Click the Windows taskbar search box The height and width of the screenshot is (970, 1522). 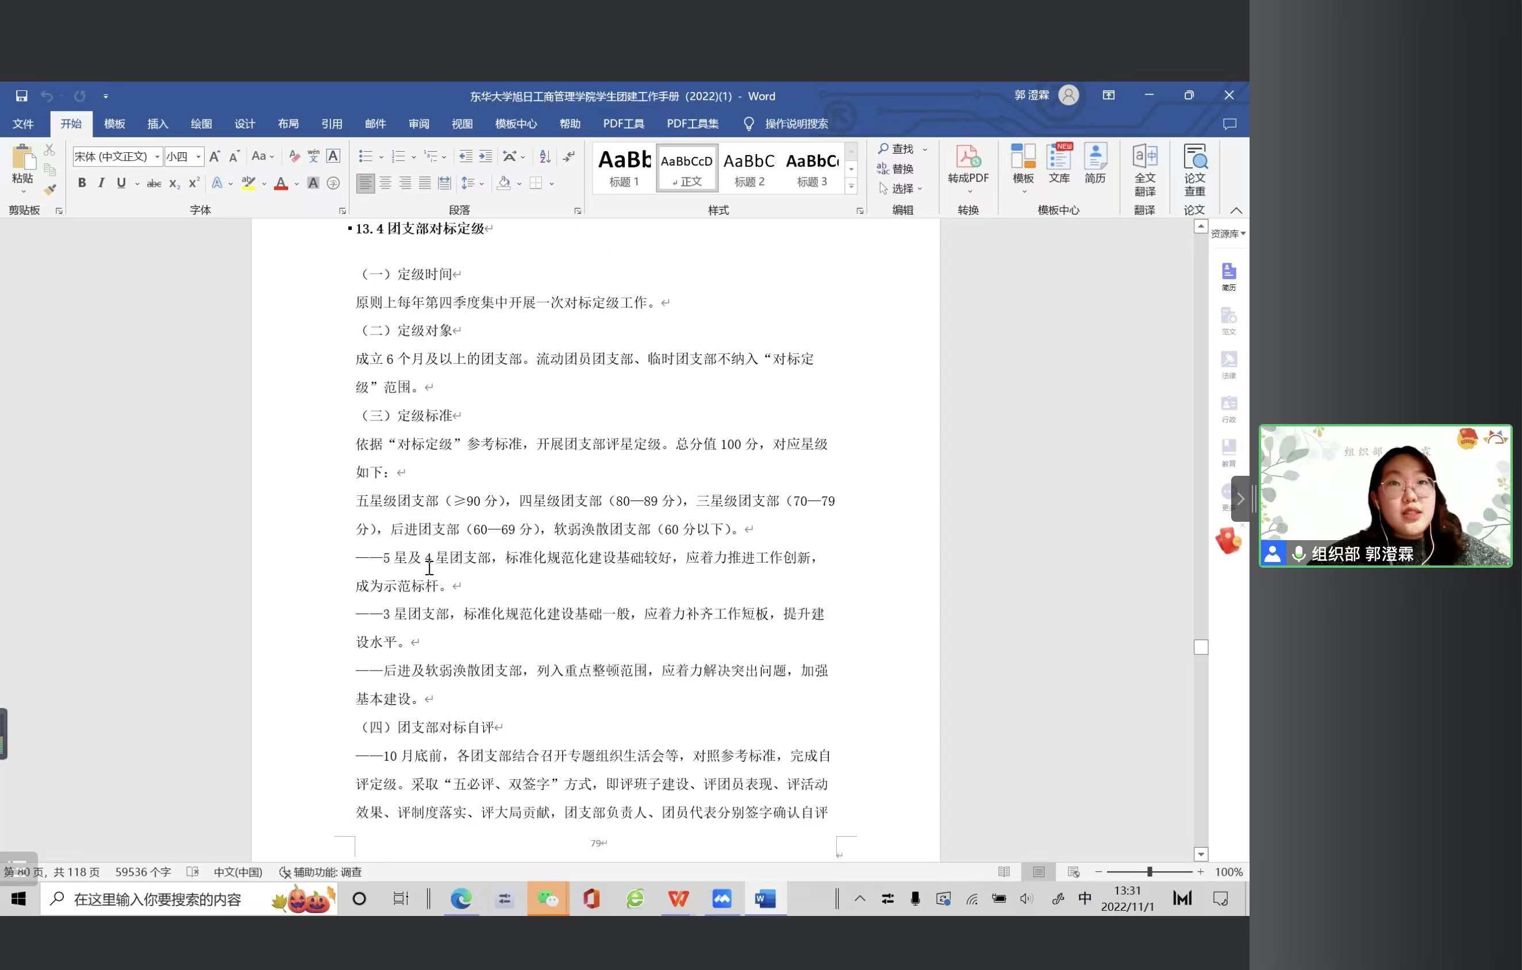[x=158, y=899]
